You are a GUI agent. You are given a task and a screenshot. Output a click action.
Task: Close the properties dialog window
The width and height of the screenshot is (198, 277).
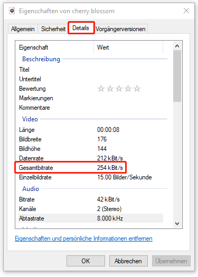pos(186,11)
